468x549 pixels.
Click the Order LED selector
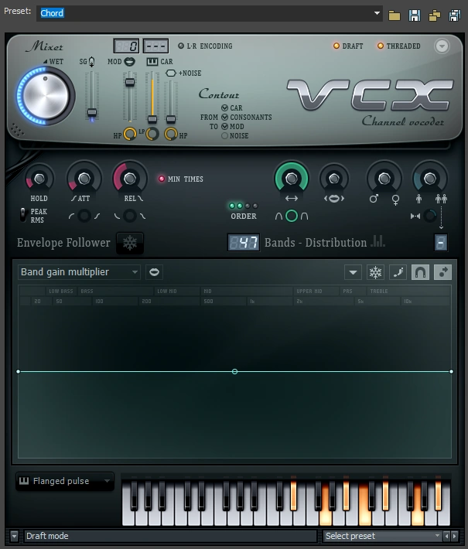[244, 206]
